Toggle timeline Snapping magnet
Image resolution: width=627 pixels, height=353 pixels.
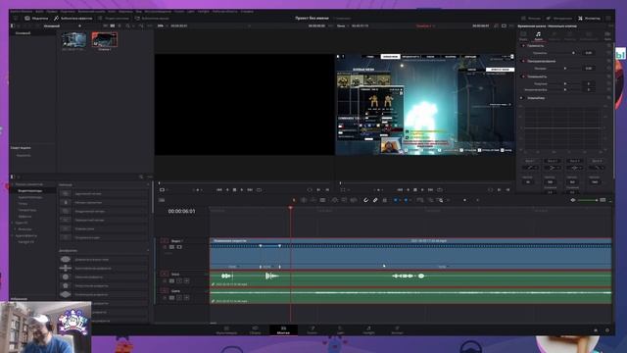pos(365,200)
